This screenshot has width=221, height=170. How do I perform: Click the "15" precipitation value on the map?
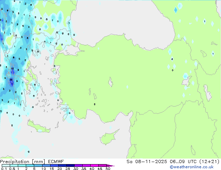click(x=13, y=69)
